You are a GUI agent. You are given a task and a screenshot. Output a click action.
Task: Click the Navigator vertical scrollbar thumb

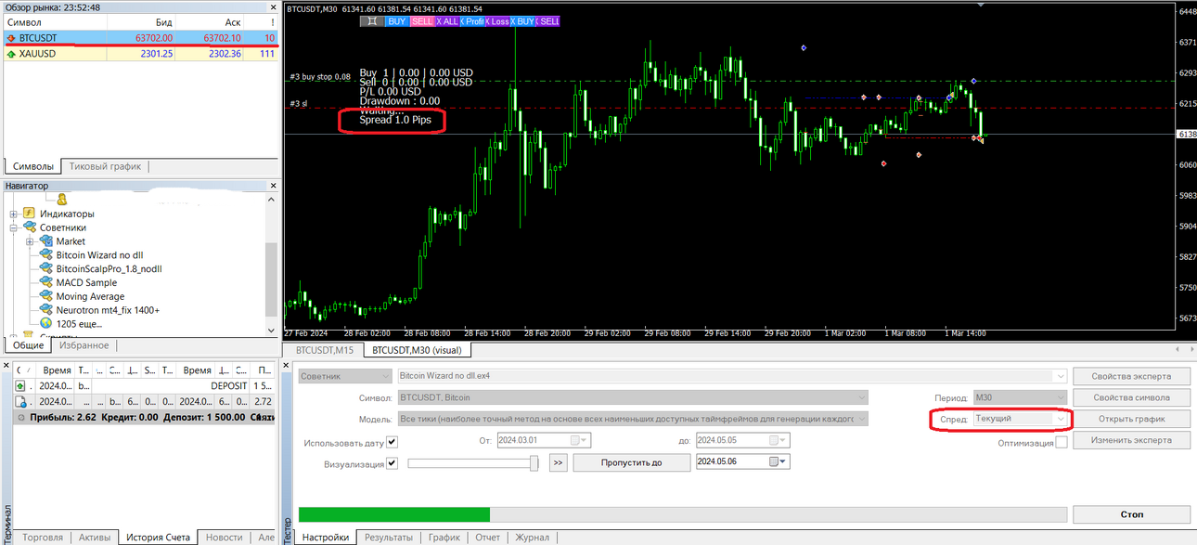271,279
